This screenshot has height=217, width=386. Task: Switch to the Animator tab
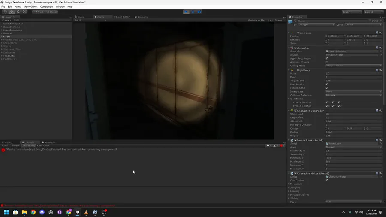pyautogui.click(x=141, y=17)
